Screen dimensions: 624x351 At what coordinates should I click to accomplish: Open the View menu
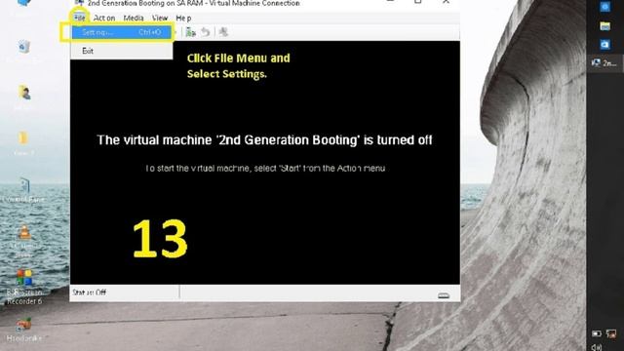(x=160, y=18)
